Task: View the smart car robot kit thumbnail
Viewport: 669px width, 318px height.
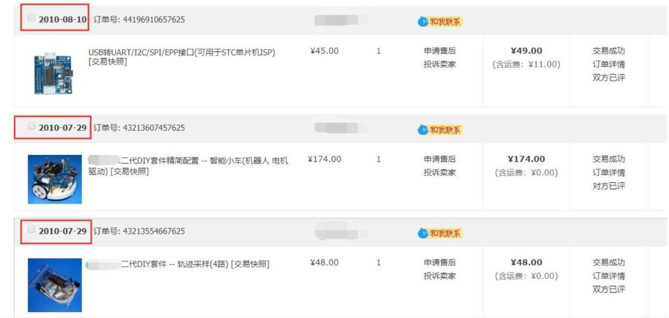Action: [54, 179]
